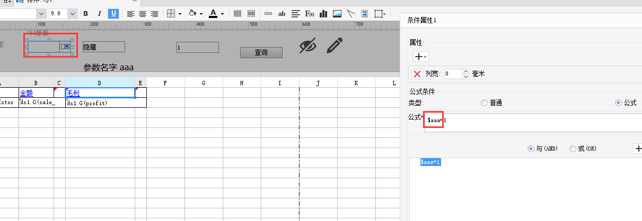
Task: Open font color dropdown arrow
Action: point(222,14)
